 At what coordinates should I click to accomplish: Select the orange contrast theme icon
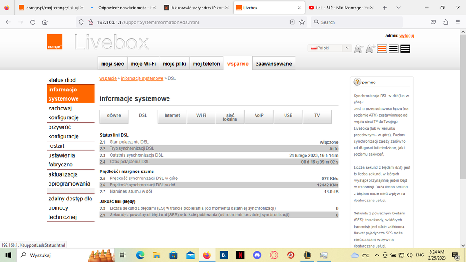pos(382,48)
